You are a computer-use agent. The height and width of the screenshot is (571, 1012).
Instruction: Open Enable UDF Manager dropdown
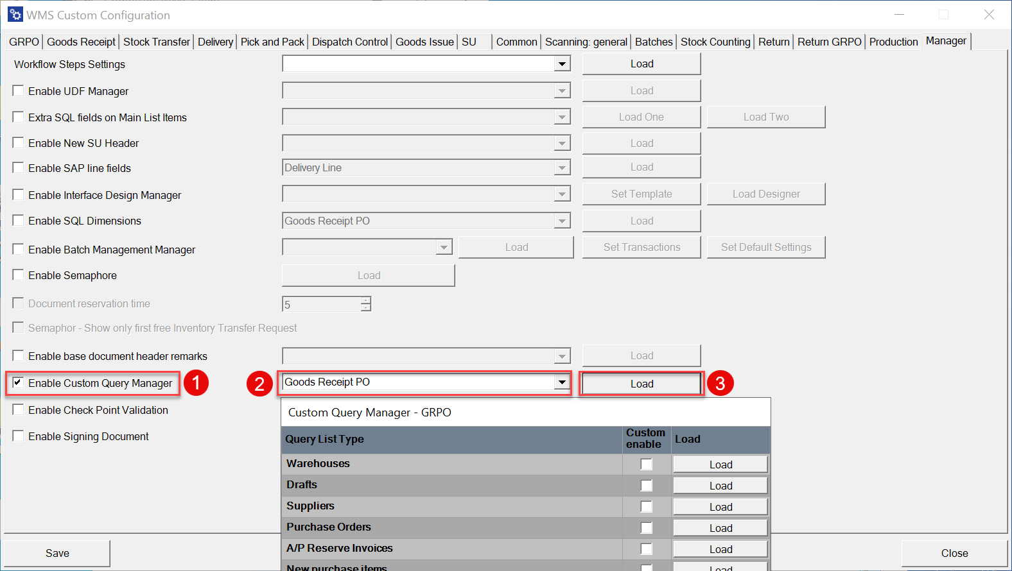coord(562,90)
